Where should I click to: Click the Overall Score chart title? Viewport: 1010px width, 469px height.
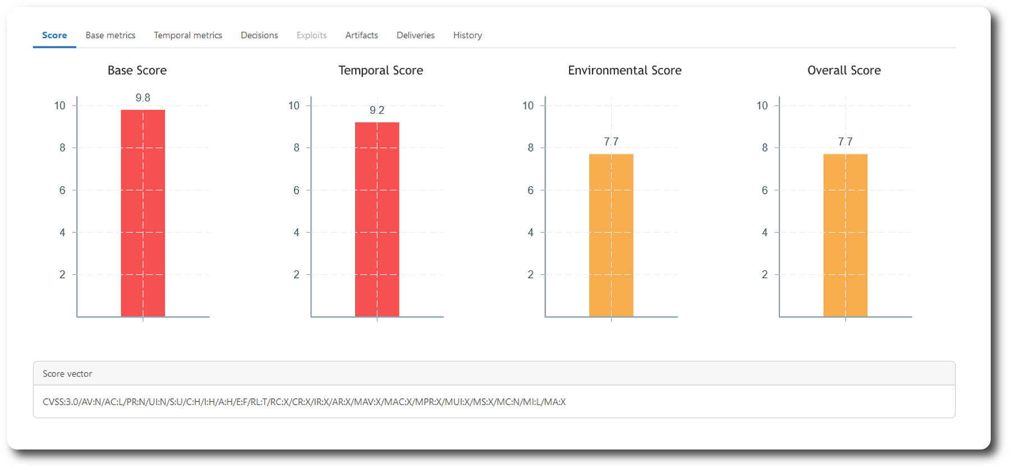pyautogui.click(x=844, y=71)
